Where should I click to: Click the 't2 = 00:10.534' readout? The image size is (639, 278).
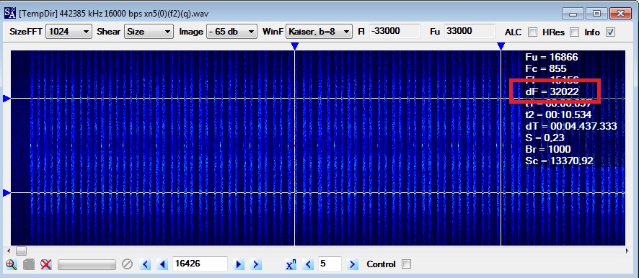(x=558, y=115)
